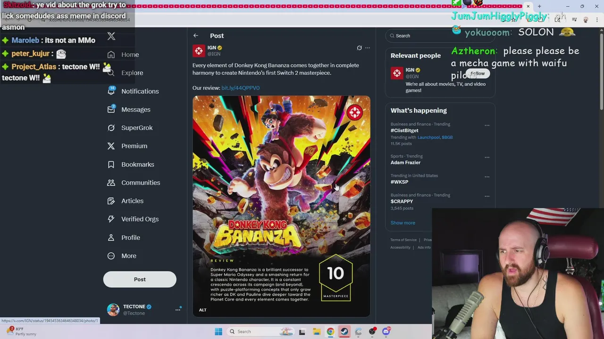Click the Profile person icon
This screenshot has width=604, height=339.
click(111, 238)
